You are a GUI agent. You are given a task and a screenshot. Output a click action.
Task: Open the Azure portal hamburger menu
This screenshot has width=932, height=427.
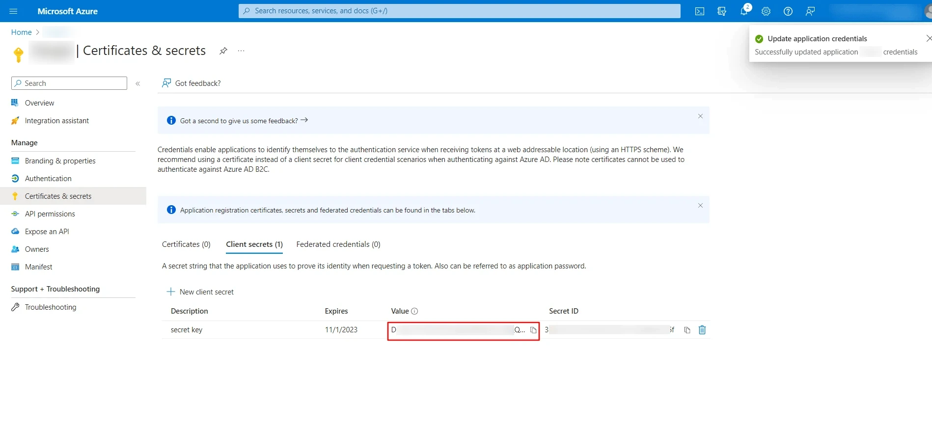pyautogui.click(x=13, y=11)
